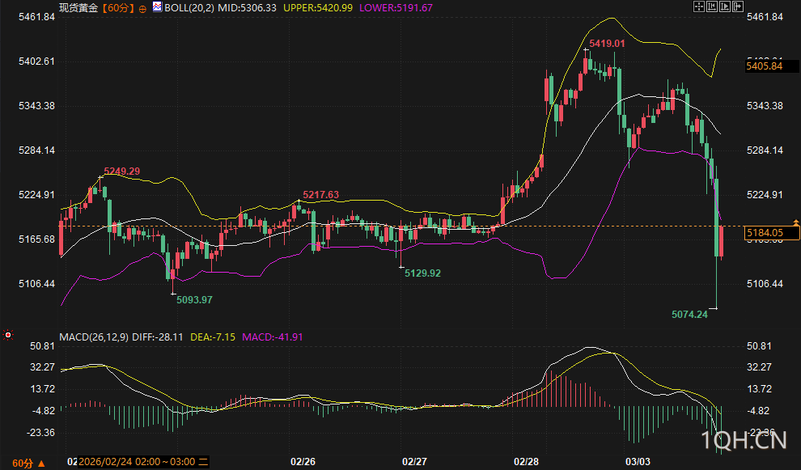Open the 60分 period selector at bottom left

28,464
